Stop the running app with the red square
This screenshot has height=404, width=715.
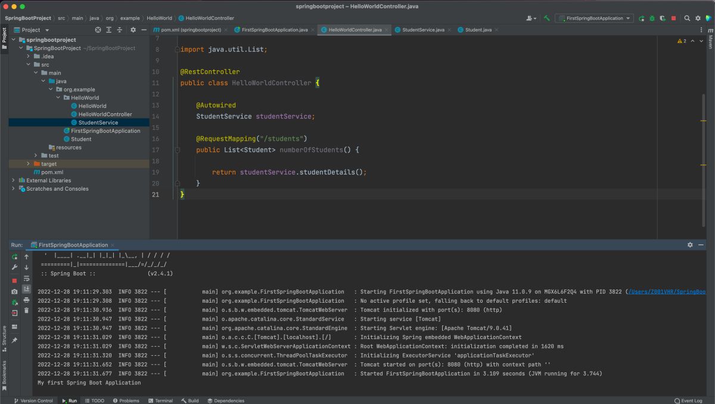point(672,18)
